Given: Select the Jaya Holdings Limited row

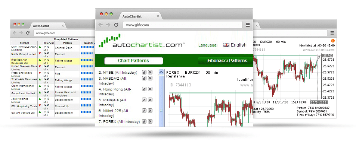Looking at the screenshot, I should (x=53, y=100).
